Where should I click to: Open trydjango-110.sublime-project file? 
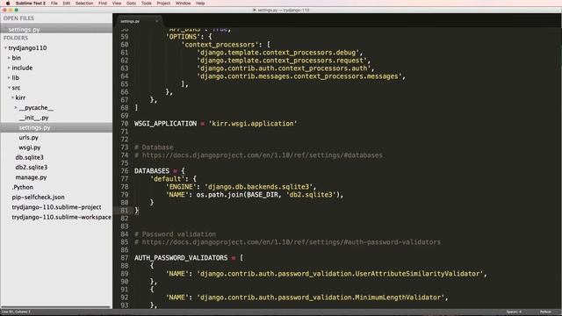56,207
